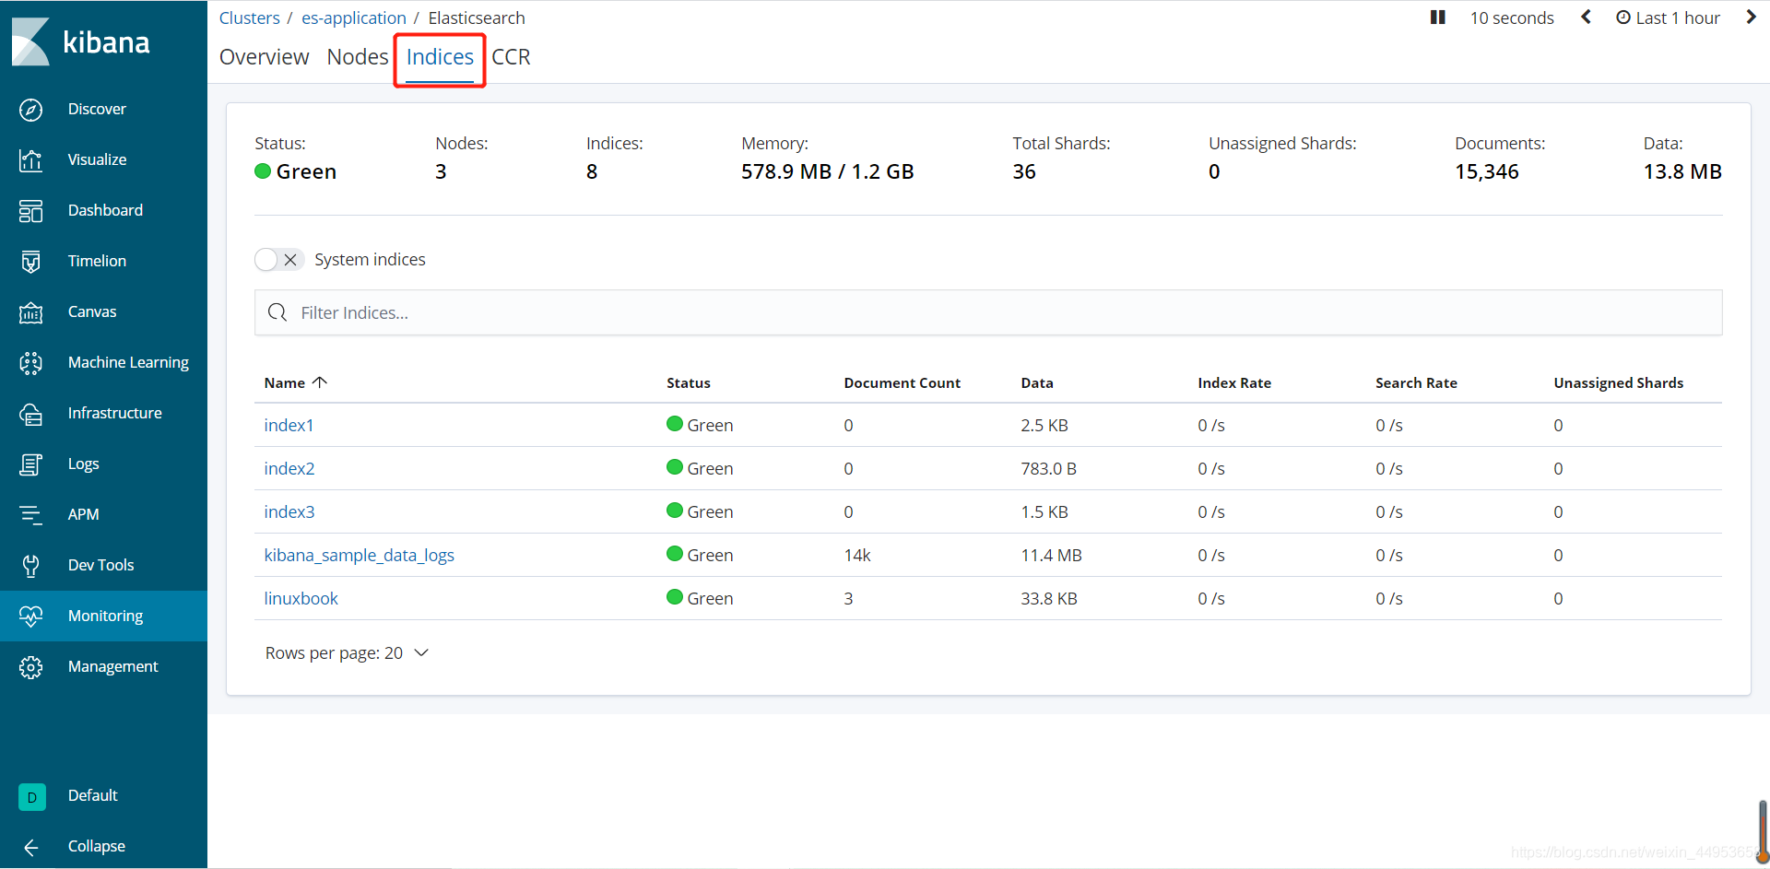Focus the Filter Indices search field
The width and height of the screenshot is (1770, 869).
click(x=988, y=313)
